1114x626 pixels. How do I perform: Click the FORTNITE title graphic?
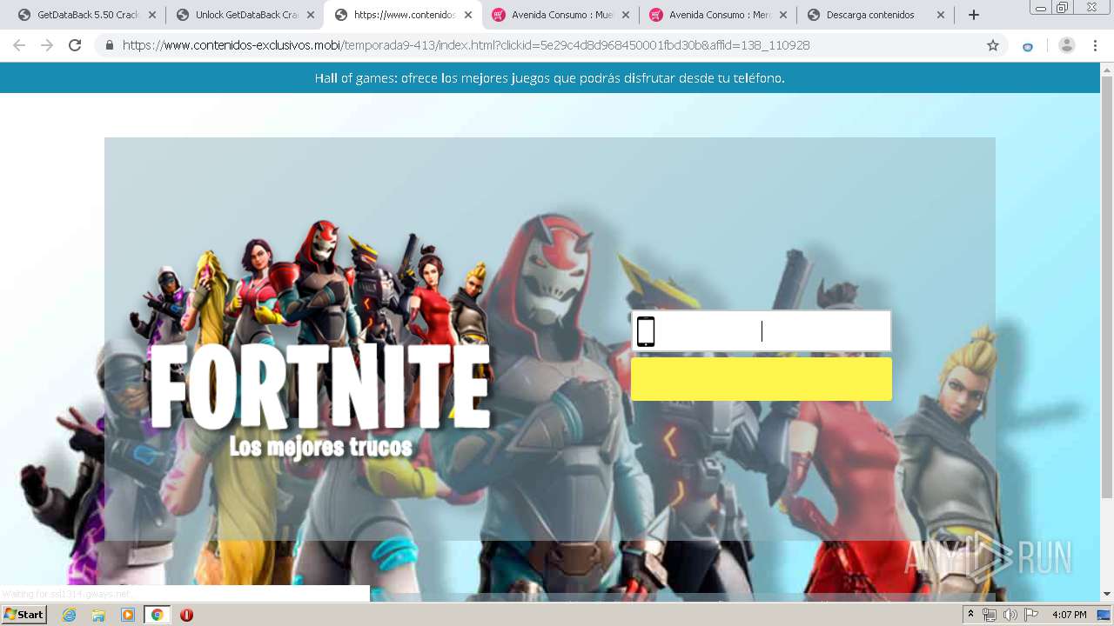pyautogui.click(x=320, y=387)
